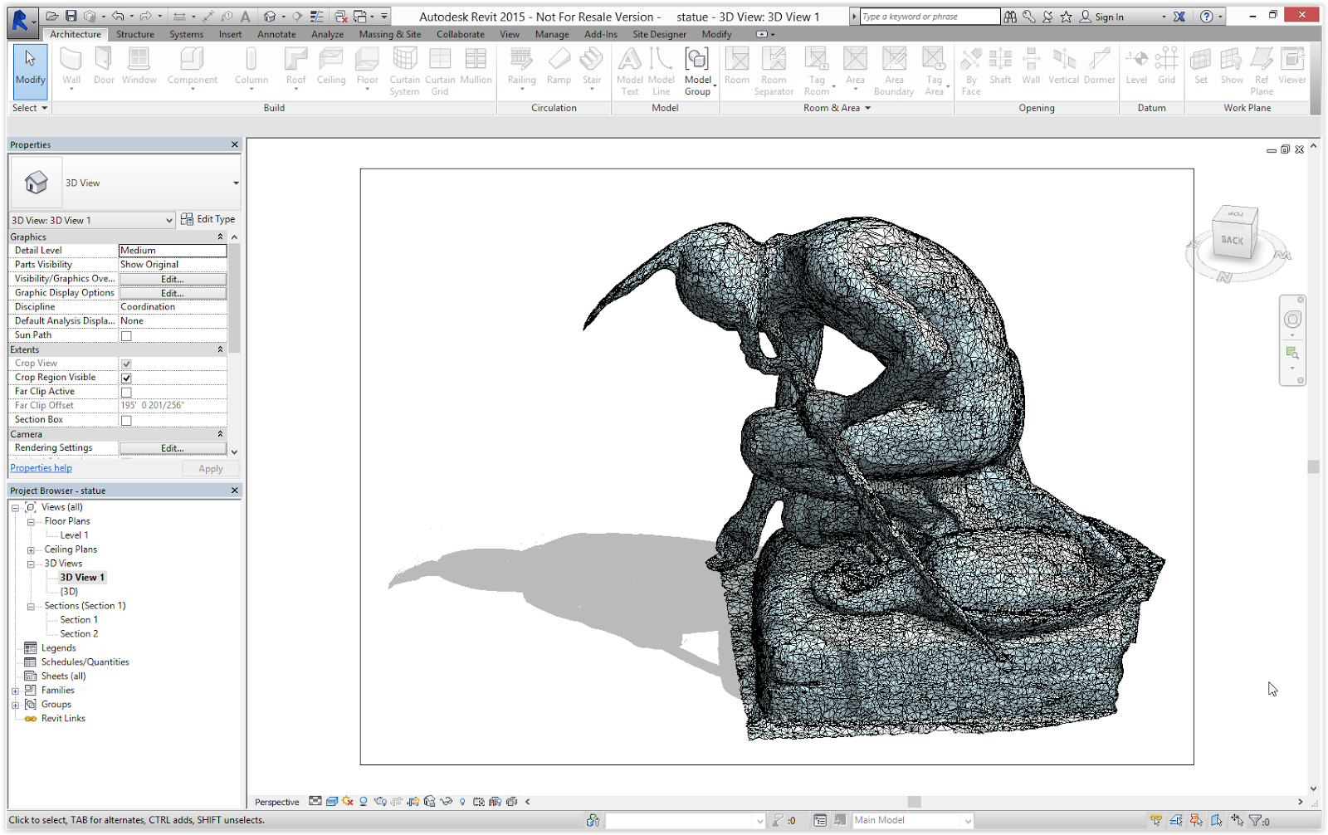Expand the Families tree in Project Browser
The height and width of the screenshot is (835, 1328).
[14, 690]
